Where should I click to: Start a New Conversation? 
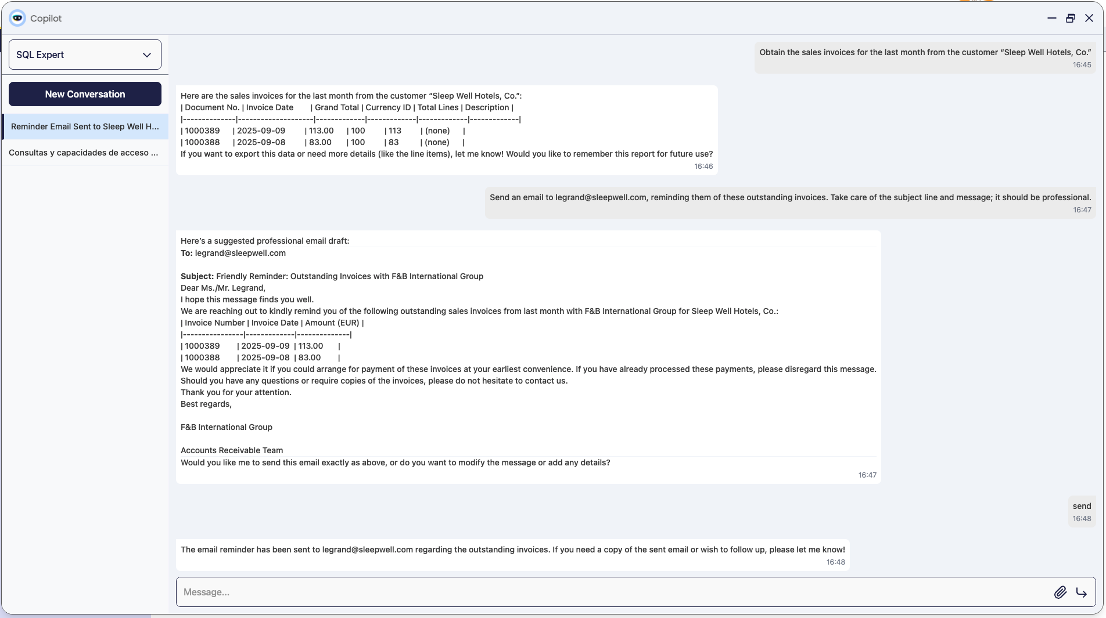(x=85, y=94)
